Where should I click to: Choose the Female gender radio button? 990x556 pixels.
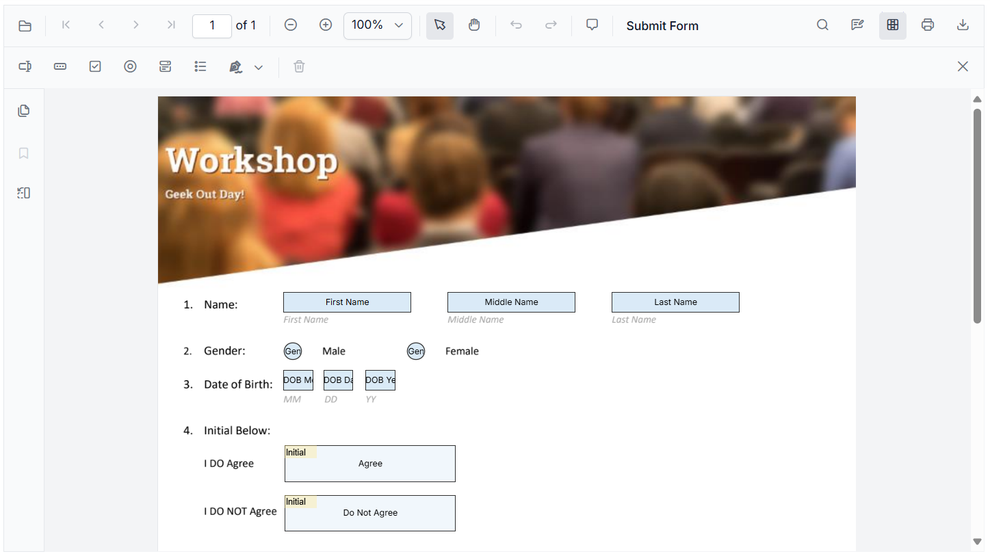point(416,351)
